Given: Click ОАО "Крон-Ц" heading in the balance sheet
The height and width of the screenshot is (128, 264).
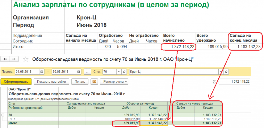Looking at the screenshot, I should [20, 89].
